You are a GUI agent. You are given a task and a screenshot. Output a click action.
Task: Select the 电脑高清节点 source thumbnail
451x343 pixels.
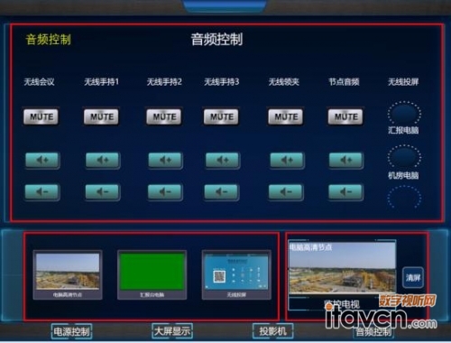68,274
